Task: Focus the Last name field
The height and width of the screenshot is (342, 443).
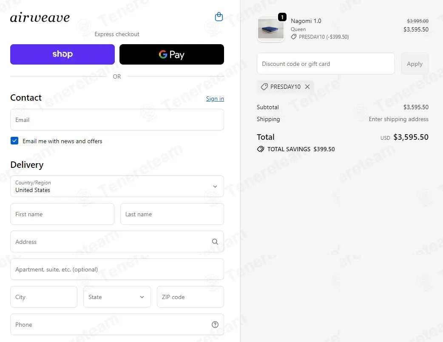Action: point(172,214)
